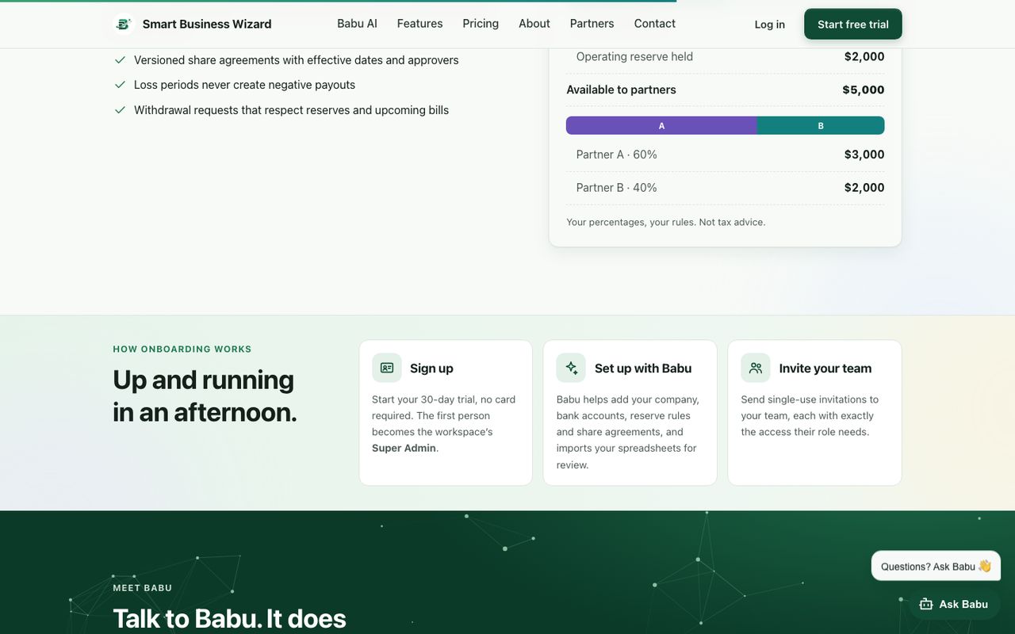Click the Super Admin bold text
Image resolution: width=1015 pixels, height=634 pixels.
point(404,449)
